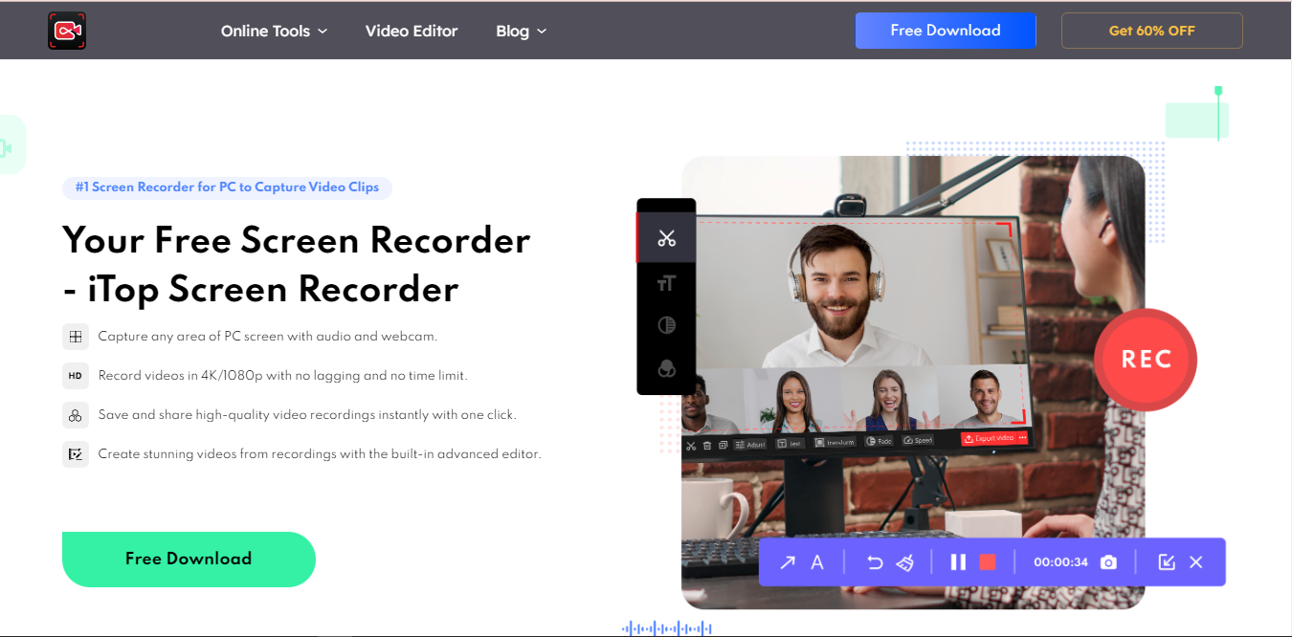
Task: Click the small scissors icon on monitor toolbar
Action: [691, 446]
